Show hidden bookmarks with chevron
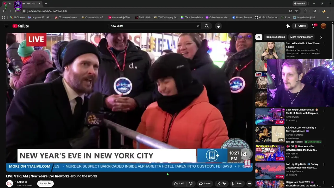Image resolution: width=334 pixels, height=188 pixels. pyautogui.click(x=328, y=17)
